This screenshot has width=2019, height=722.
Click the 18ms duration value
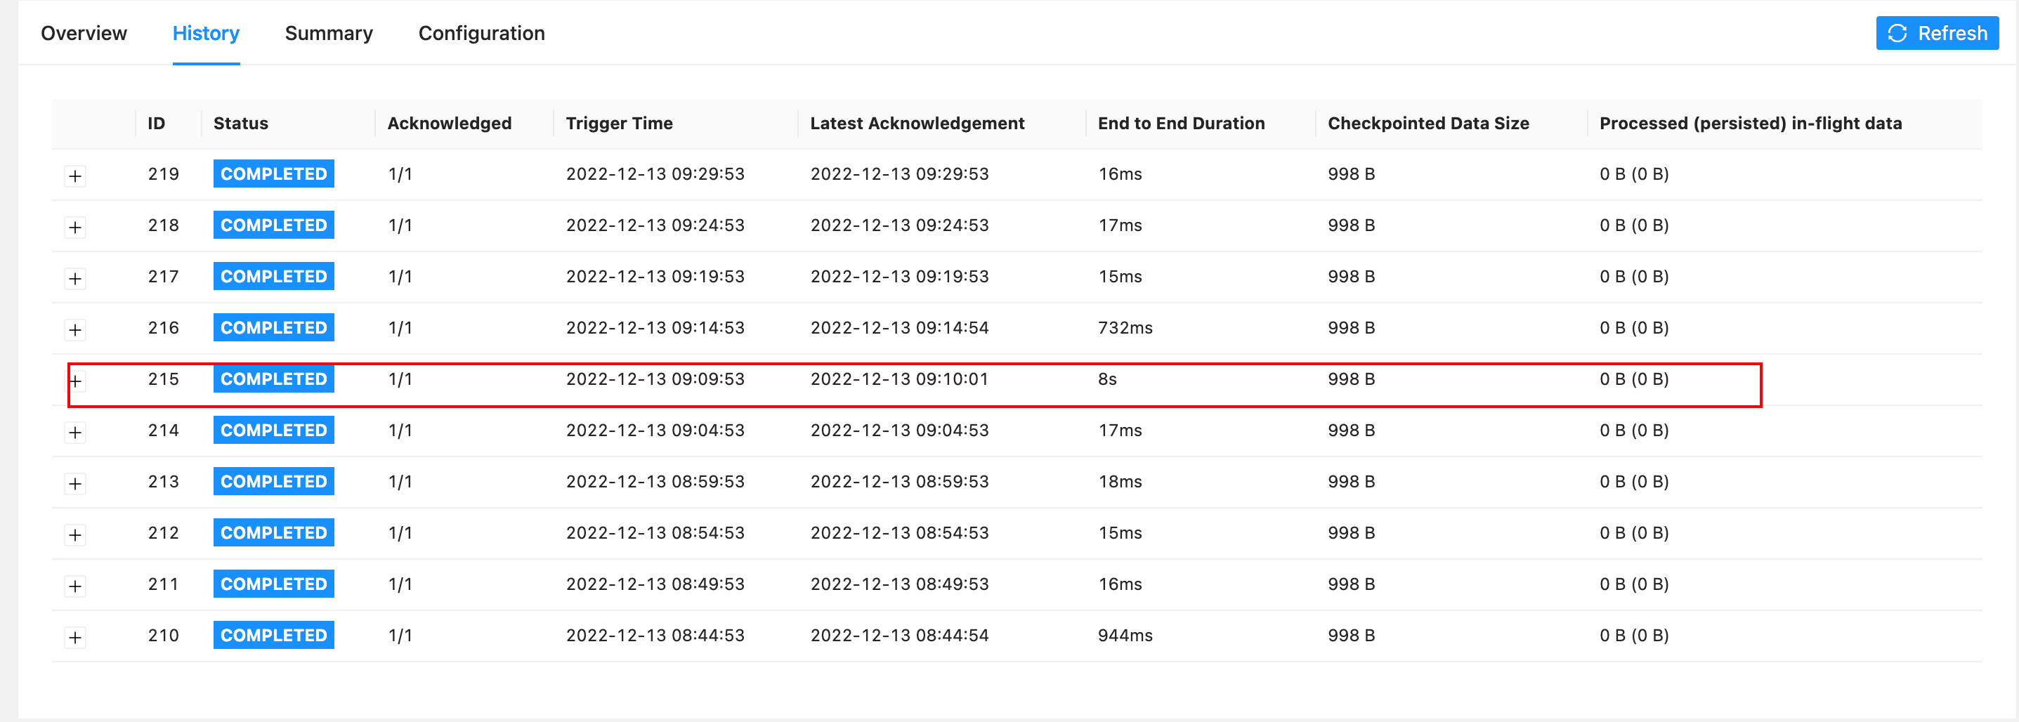[x=1119, y=481]
